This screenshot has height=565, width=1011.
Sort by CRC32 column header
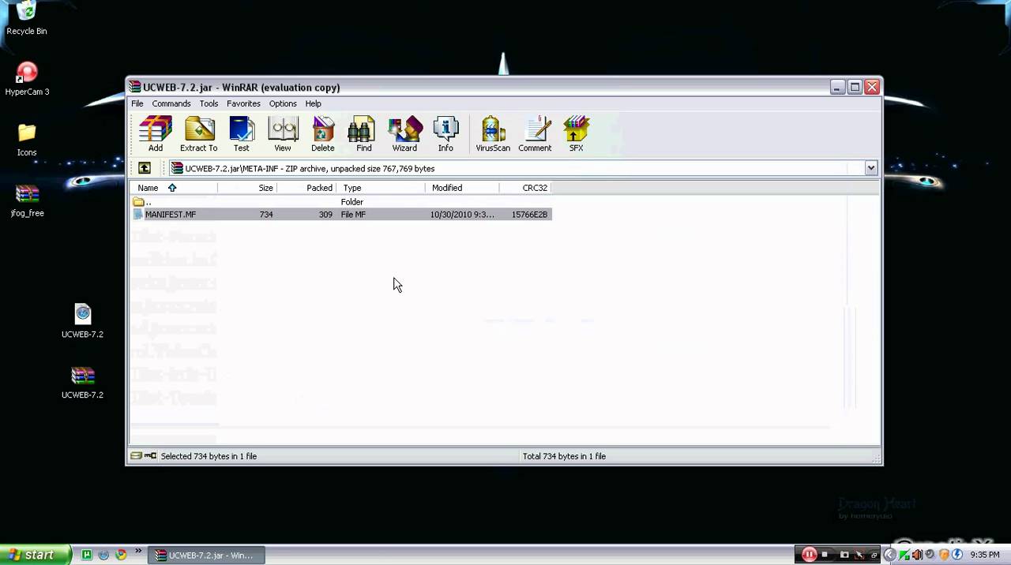(x=526, y=188)
